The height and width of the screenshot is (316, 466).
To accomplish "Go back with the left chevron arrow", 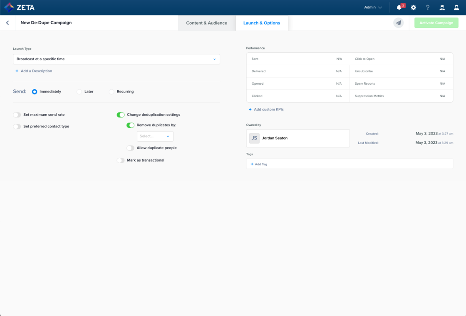I will (7, 23).
